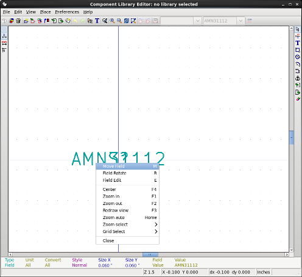Click vertical scrollbar thumb
The height and width of the screenshot is (277, 302).
[x=292, y=138]
